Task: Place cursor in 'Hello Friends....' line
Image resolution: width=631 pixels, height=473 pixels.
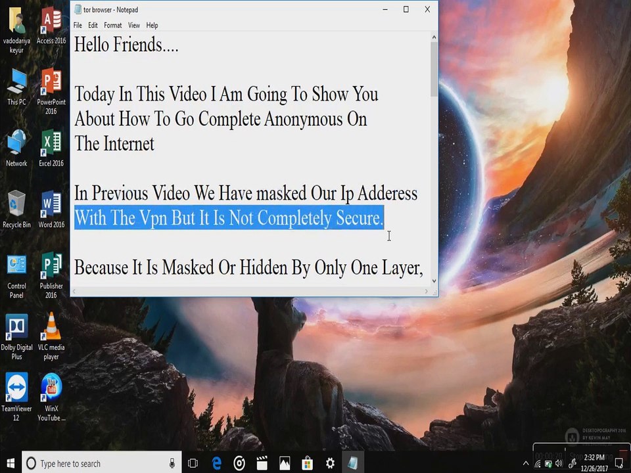Action: [x=126, y=44]
